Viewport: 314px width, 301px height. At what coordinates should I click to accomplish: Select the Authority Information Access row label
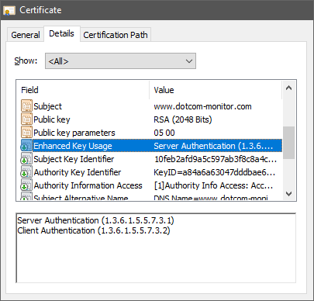(88, 185)
